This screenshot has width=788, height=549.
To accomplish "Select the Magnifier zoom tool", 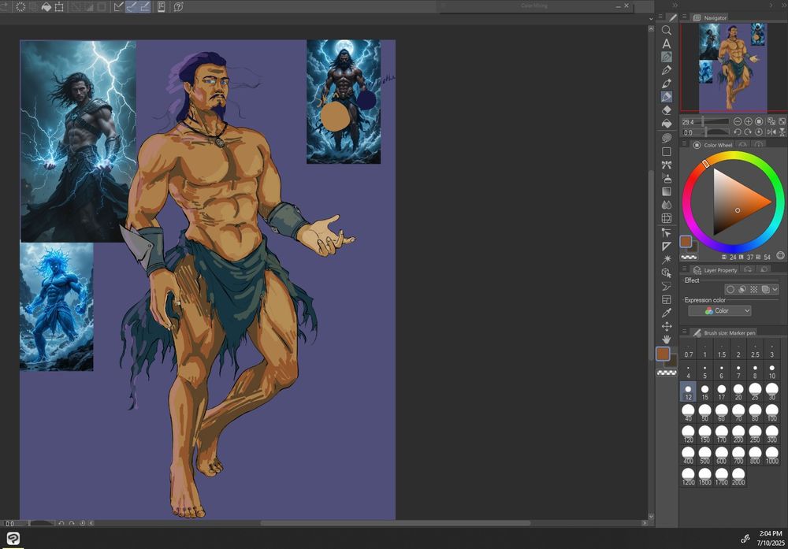I will [667, 31].
